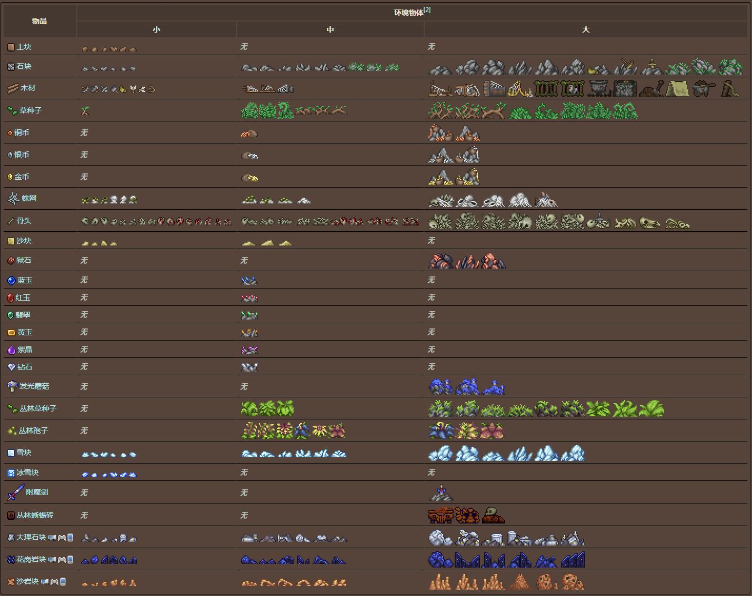Image resolution: width=752 pixels, height=596 pixels.
Task: Click the 物品 column header
Action: [x=39, y=21]
